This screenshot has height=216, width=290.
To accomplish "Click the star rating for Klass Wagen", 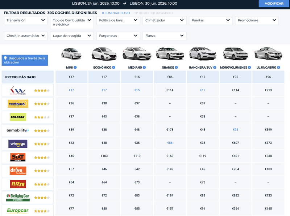I will click(42, 91).
